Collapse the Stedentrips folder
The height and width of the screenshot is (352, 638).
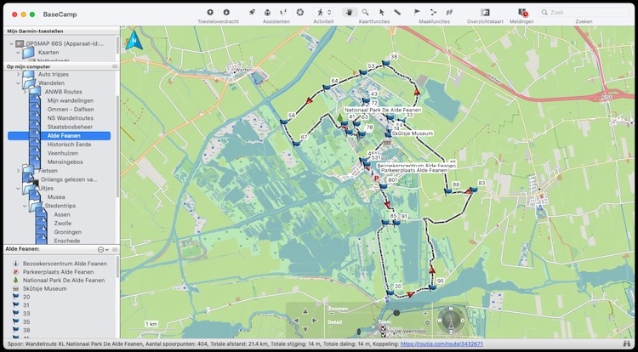25,206
